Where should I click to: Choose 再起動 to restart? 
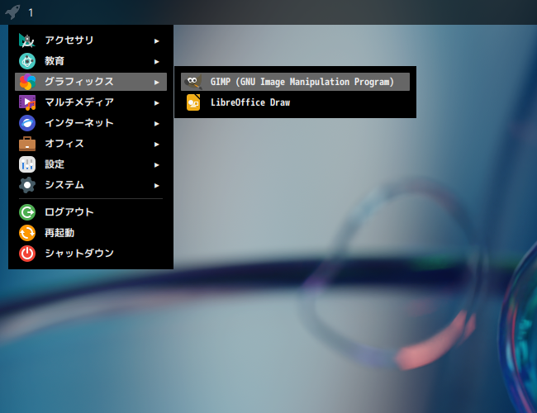point(91,233)
